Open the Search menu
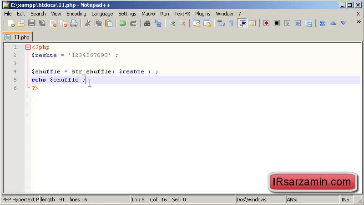The width and height of the screenshot is (364, 205). [38, 14]
